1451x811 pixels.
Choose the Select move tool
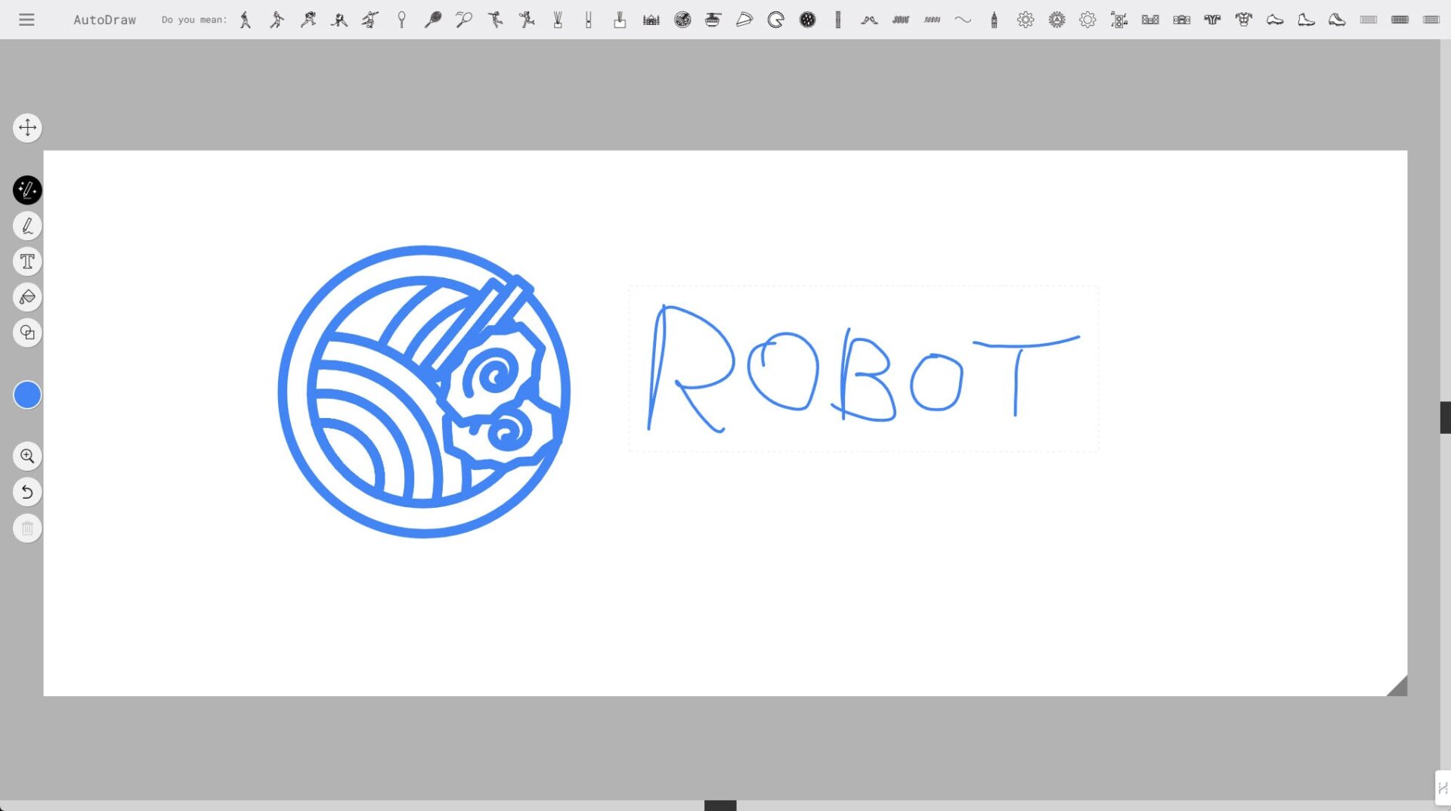pos(27,128)
